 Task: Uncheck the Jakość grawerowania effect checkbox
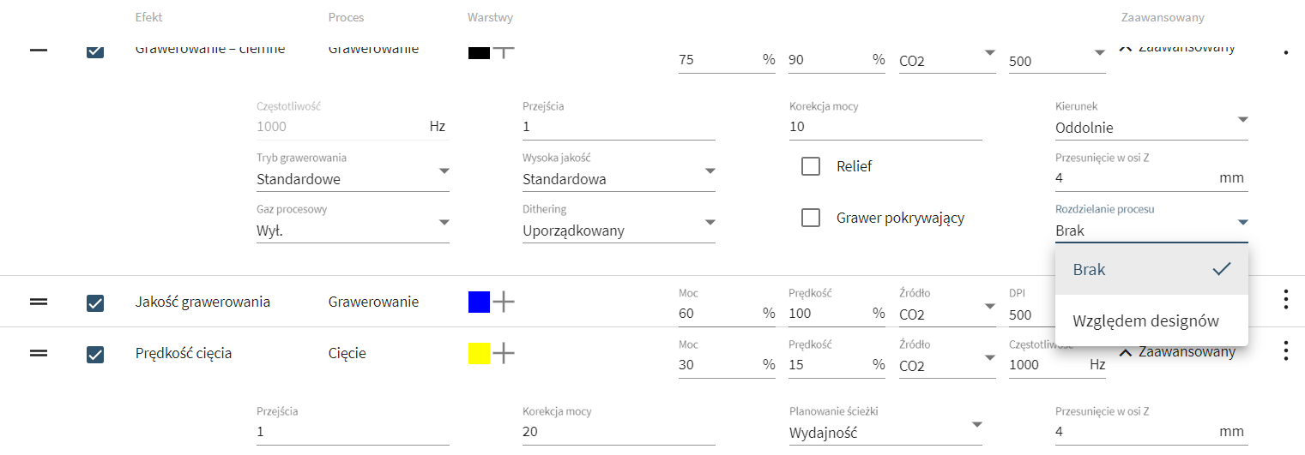click(x=95, y=302)
